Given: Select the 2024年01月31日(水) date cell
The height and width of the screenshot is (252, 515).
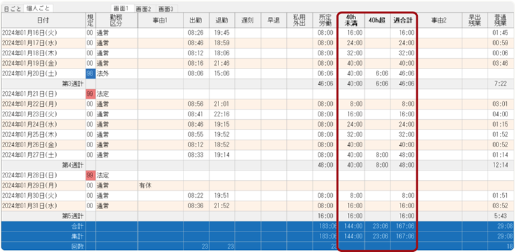Looking at the screenshot, I should (43, 206).
